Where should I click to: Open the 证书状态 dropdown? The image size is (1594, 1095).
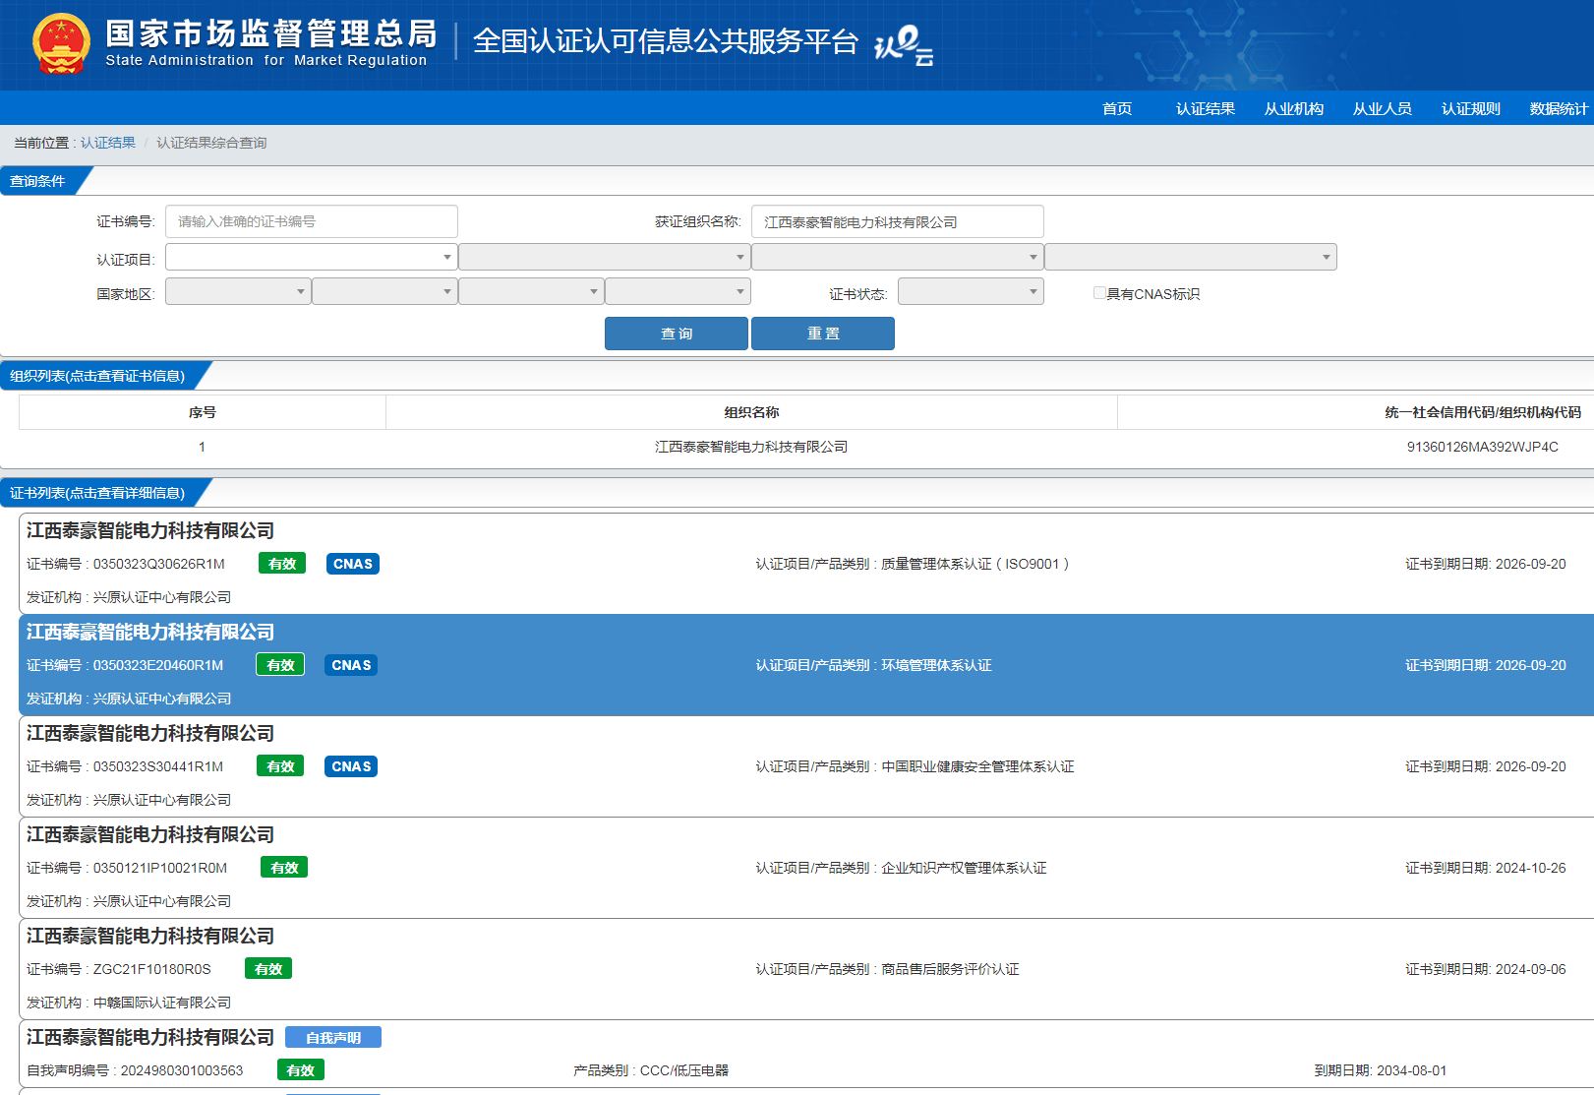[x=971, y=291]
